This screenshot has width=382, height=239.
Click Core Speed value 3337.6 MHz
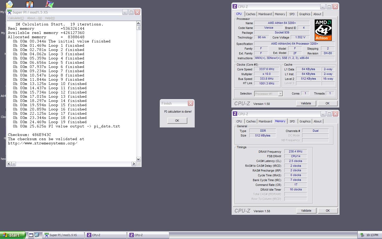tap(267, 69)
